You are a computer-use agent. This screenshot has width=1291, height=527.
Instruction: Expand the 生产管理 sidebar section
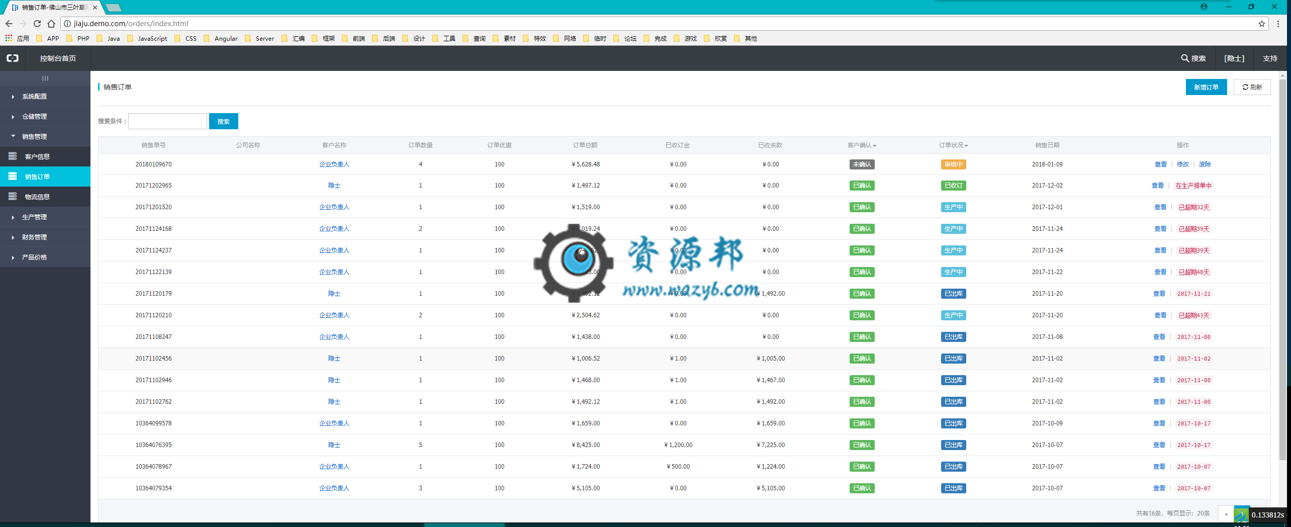tap(45, 217)
